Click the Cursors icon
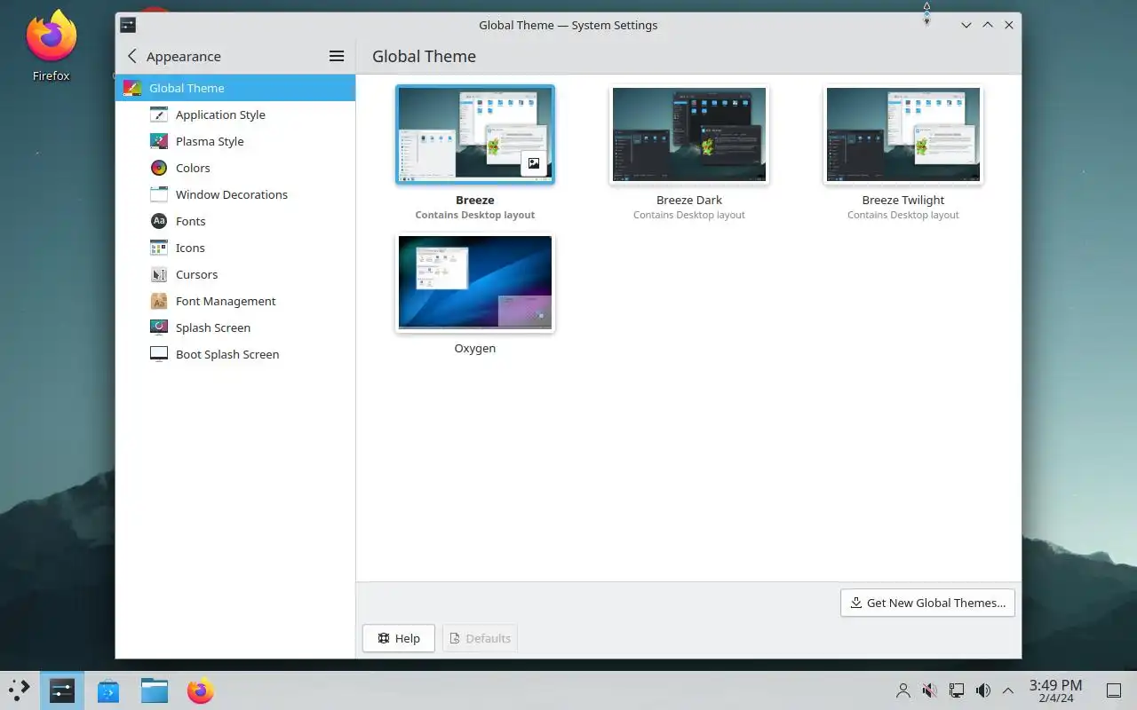This screenshot has width=1137, height=710. 159,274
